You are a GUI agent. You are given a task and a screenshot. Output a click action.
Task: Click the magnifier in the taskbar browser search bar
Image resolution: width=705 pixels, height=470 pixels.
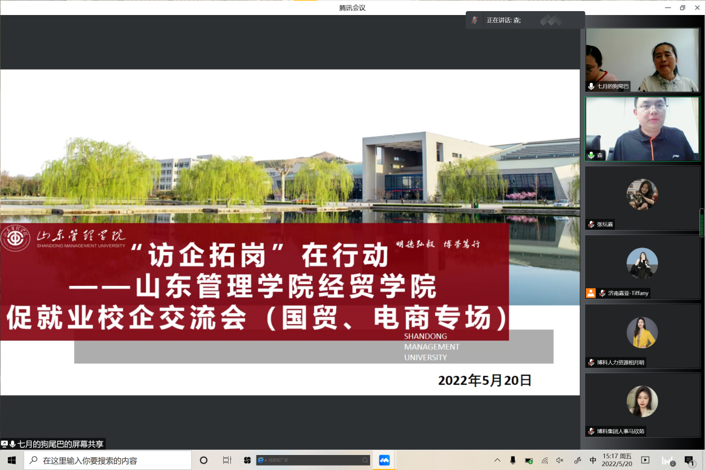tap(365, 460)
